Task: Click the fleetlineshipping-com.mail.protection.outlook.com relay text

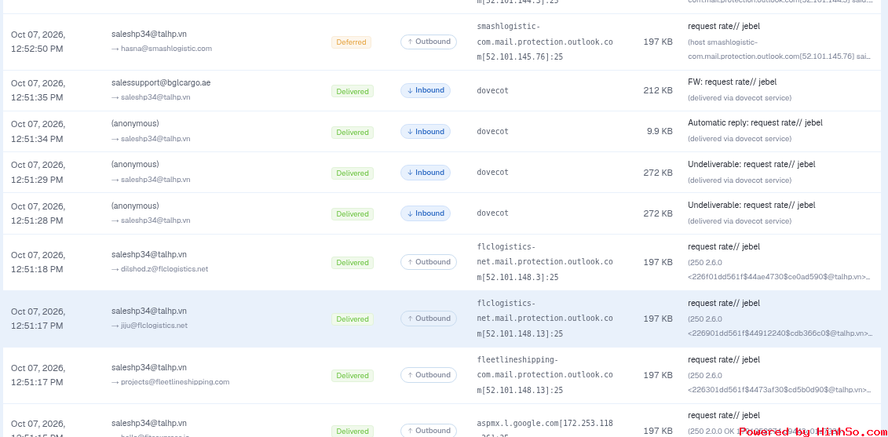Action: pyautogui.click(x=545, y=375)
